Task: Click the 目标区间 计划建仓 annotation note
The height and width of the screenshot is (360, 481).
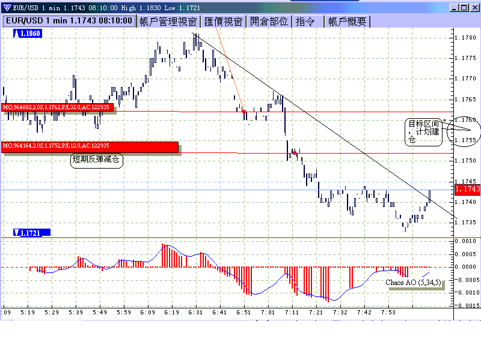Action: point(424,132)
